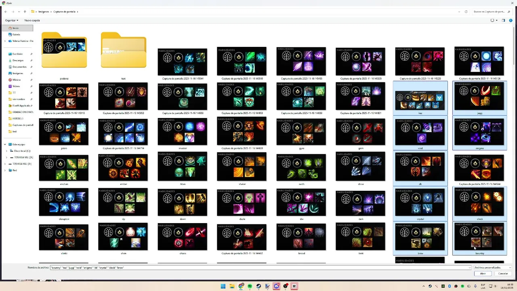Screen dimensions: 517x291
Task: Open the Organizar dropdown menu
Action: point(11,20)
